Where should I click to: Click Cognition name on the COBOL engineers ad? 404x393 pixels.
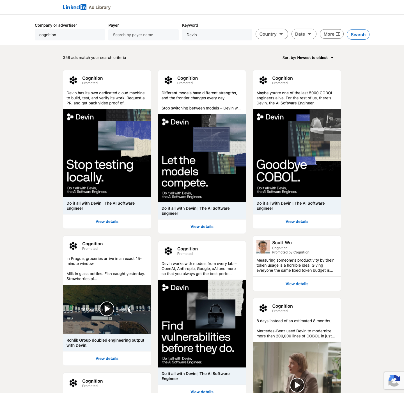[x=283, y=78]
